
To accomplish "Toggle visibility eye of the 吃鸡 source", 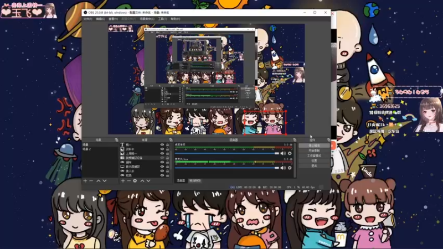I will 162,175.
